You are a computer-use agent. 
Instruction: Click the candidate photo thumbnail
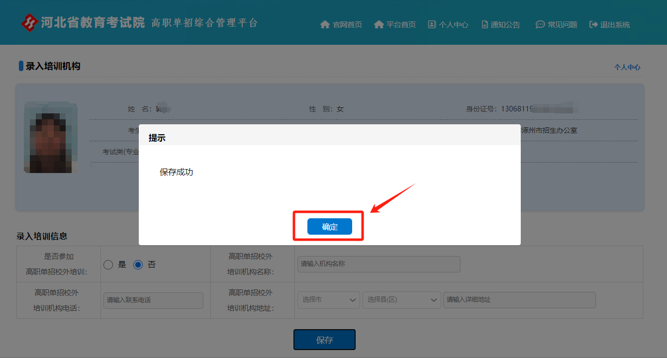coord(51,138)
